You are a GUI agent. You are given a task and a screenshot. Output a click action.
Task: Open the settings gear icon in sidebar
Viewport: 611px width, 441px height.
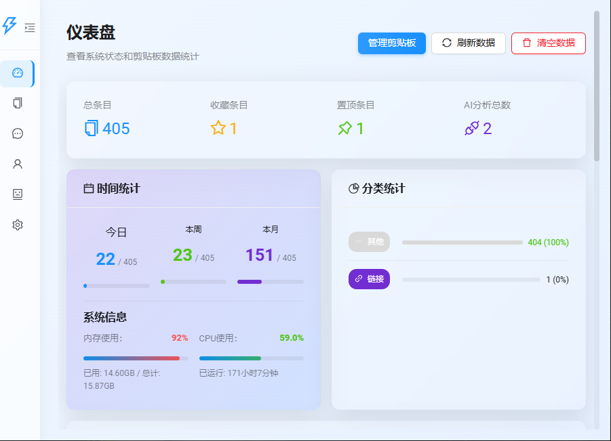18,225
